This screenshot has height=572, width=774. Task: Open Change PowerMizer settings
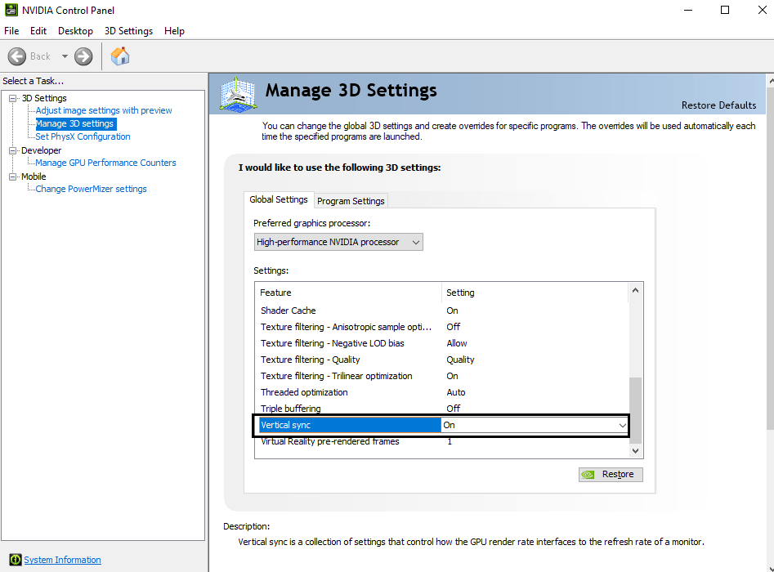click(x=91, y=189)
